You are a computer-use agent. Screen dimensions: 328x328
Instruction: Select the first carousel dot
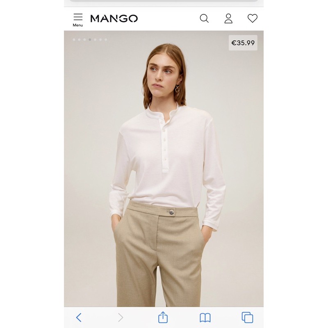[74, 39]
